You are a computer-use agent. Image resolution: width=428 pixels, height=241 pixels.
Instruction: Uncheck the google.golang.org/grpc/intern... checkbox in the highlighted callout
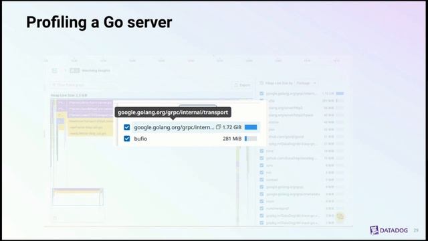(x=126, y=127)
